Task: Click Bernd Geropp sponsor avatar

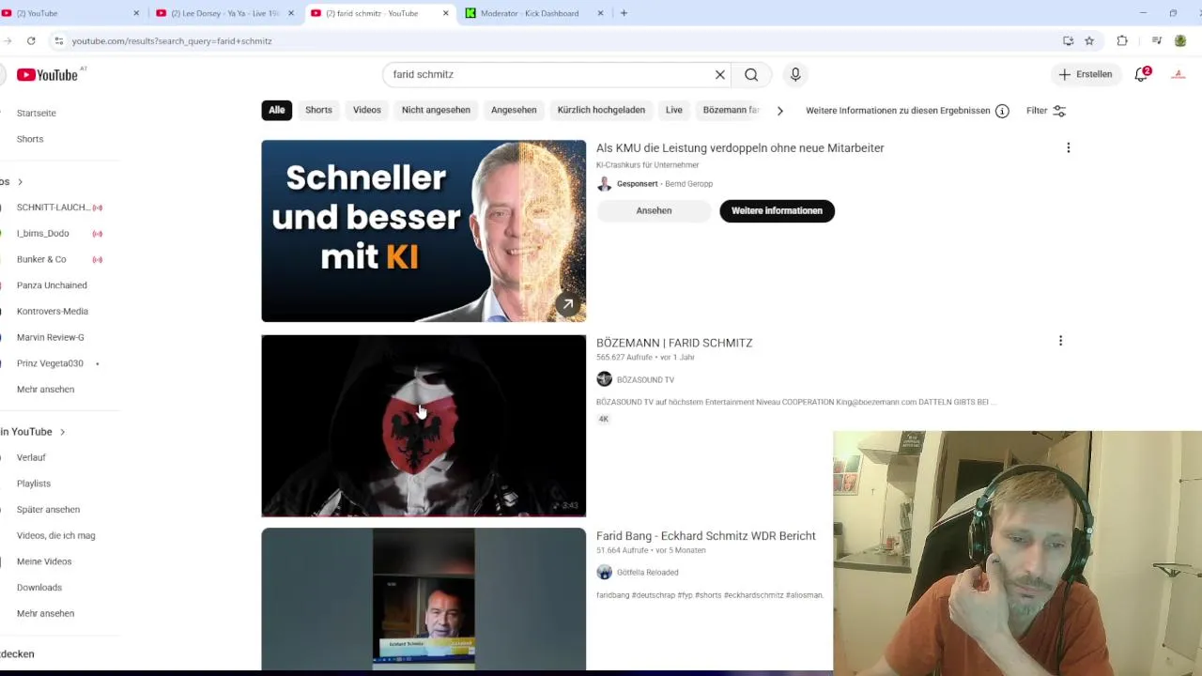Action: click(604, 184)
